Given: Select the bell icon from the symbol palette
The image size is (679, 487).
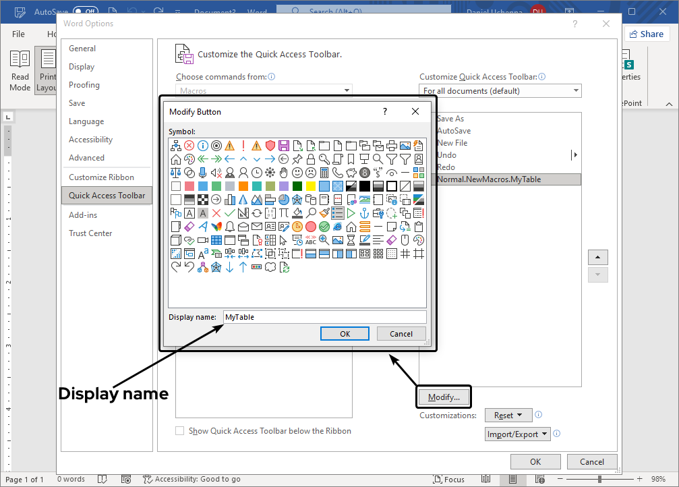Looking at the screenshot, I should tap(229, 225).
